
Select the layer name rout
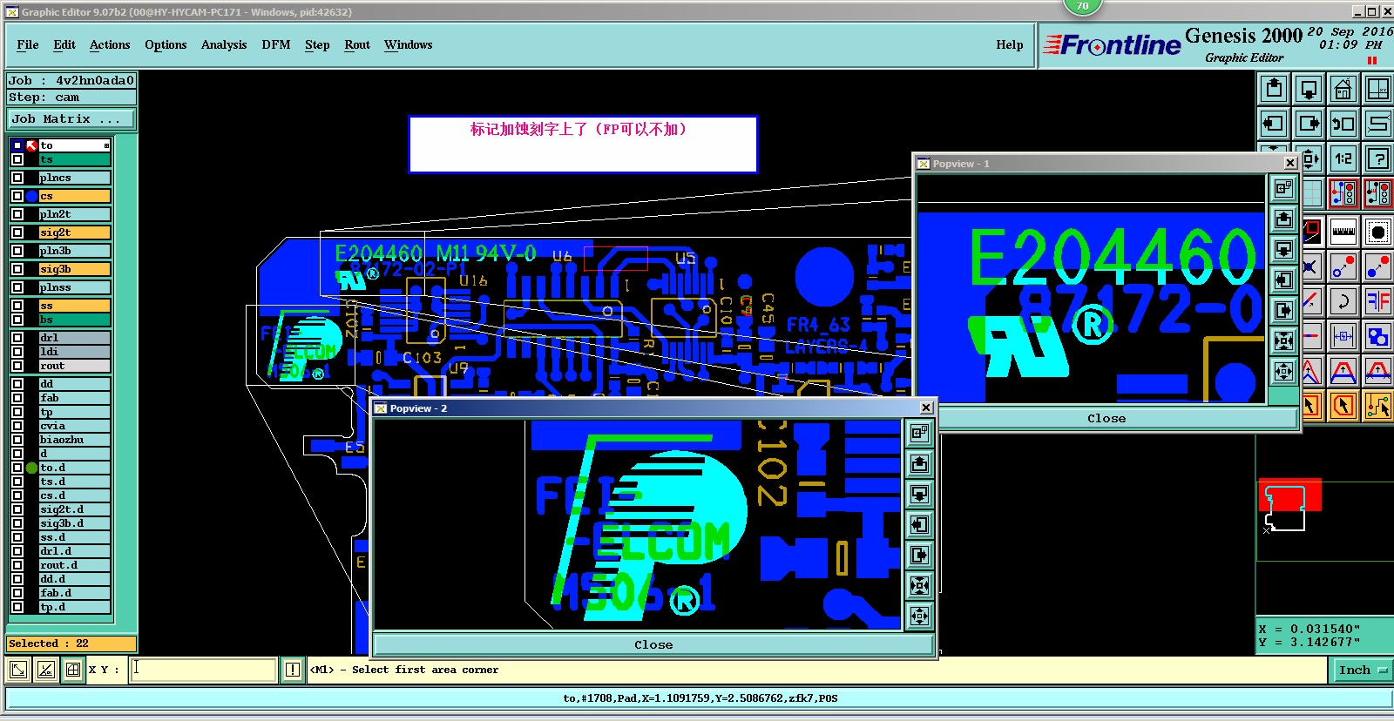(x=75, y=366)
